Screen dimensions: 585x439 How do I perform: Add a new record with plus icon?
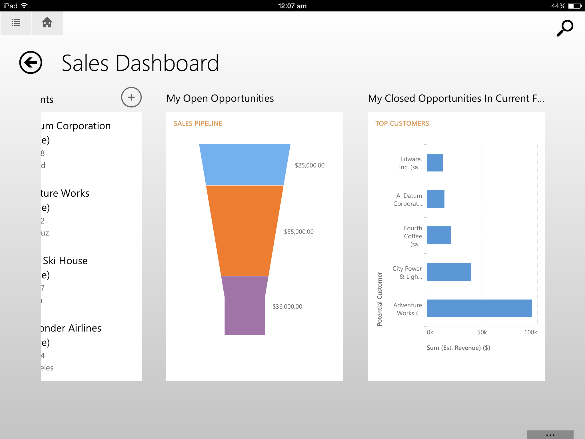click(131, 97)
